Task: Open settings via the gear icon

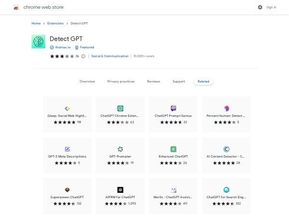Action: click(260, 7)
